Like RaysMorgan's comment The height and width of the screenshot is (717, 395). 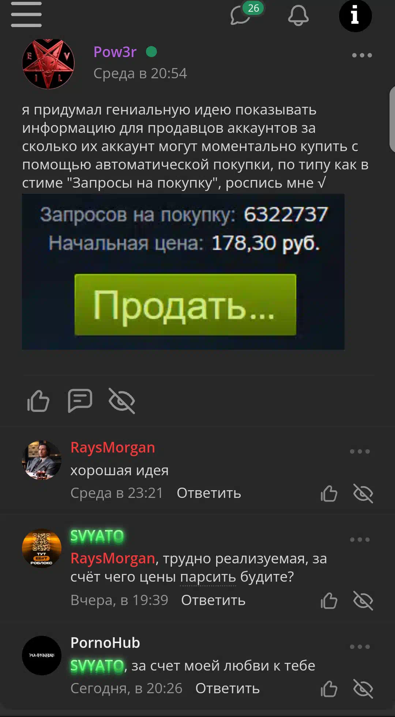[329, 493]
